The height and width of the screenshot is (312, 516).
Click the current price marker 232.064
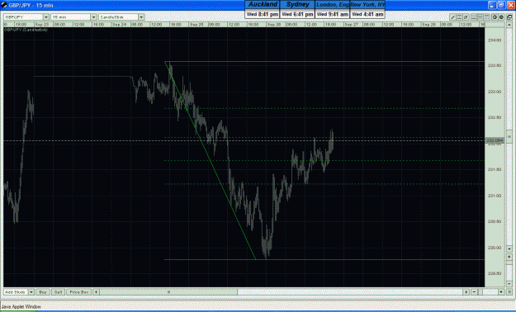pos(495,140)
